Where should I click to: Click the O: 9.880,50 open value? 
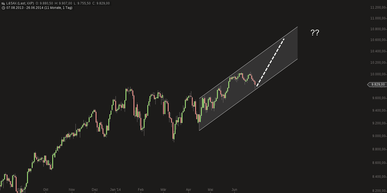[x=44, y=3]
